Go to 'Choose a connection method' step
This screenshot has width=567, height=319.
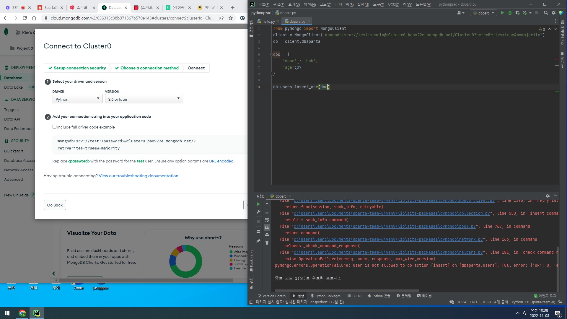(147, 68)
